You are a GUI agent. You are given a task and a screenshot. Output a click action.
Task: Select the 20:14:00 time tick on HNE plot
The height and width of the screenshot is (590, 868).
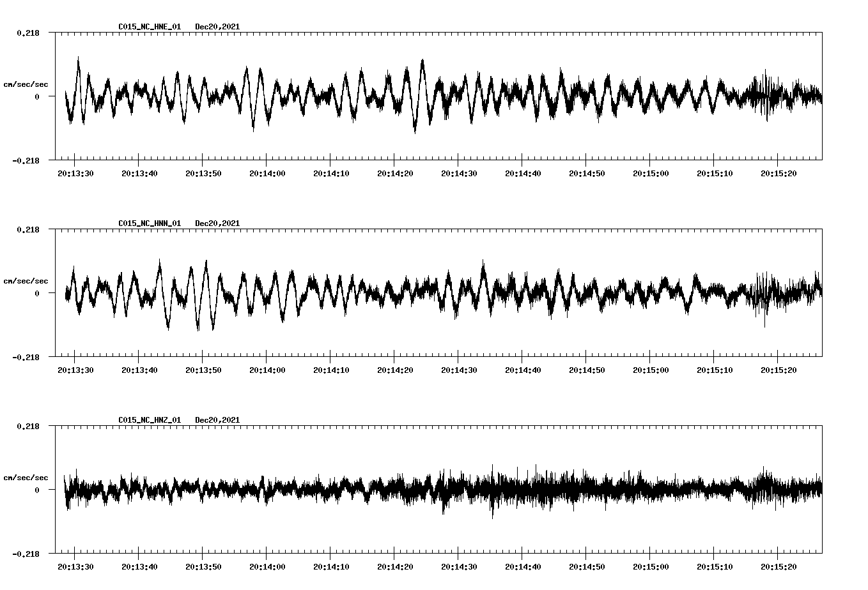267,156
